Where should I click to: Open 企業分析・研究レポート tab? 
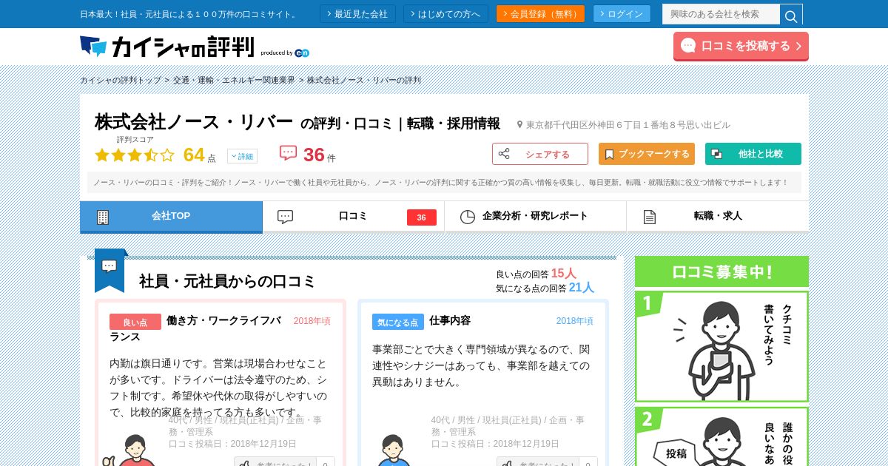tap(536, 217)
